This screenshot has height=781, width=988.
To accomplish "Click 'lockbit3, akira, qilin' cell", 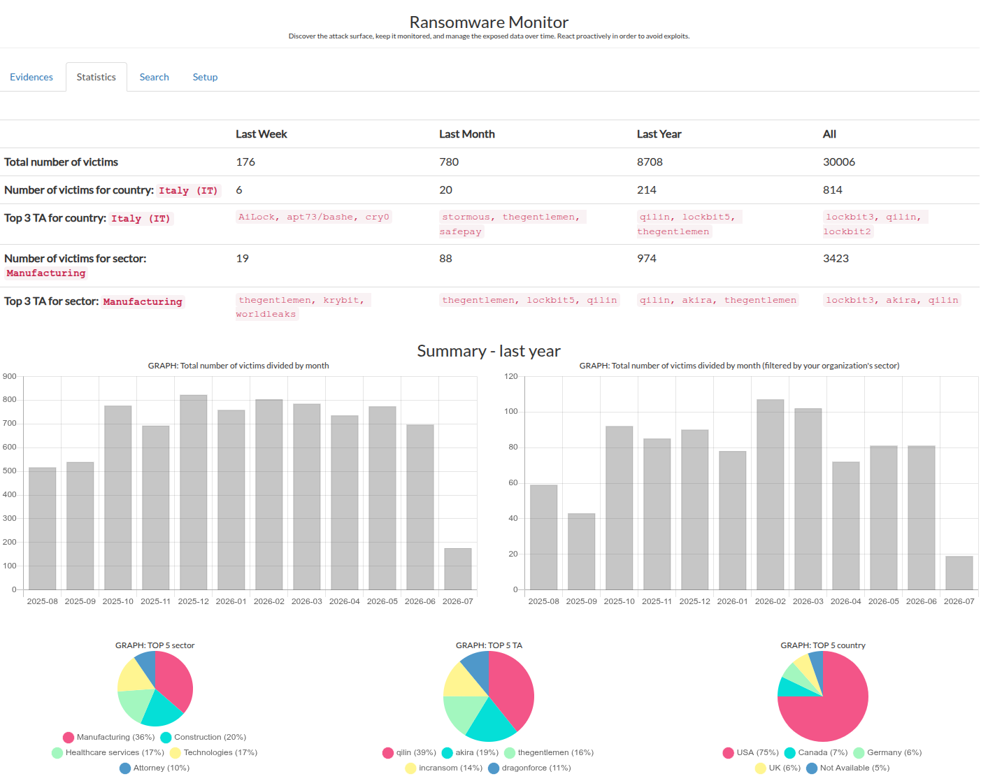I will 892,301.
